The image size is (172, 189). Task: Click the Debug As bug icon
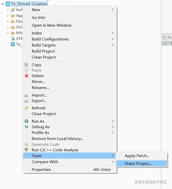tap(26, 127)
